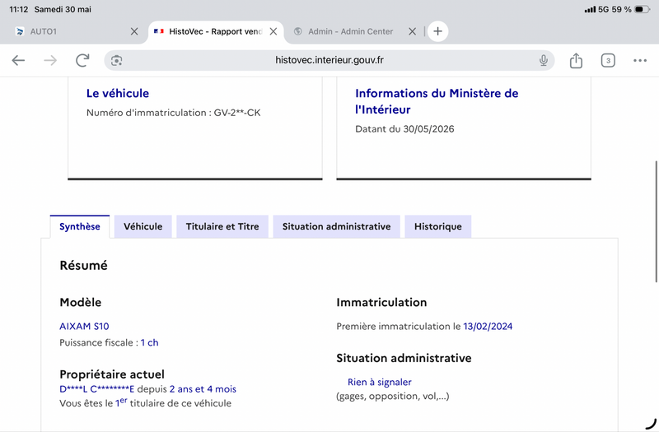The image size is (659, 432).
Task: Click the forward navigation arrow
Action: coord(50,60)
